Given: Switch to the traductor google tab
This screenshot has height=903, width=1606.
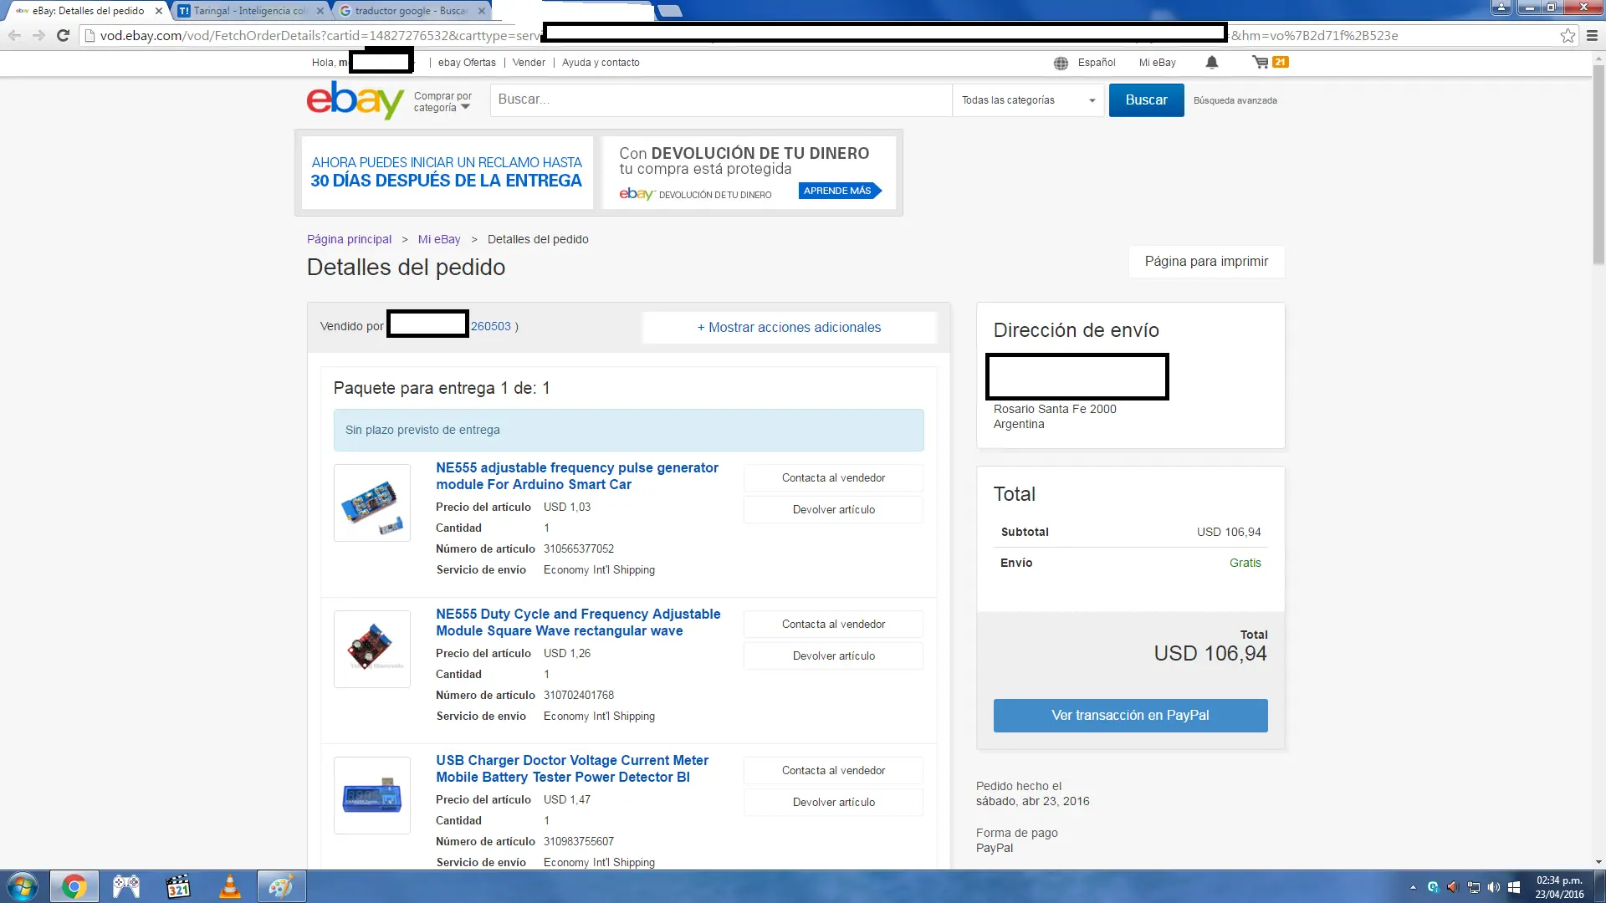Looking at the screenshot, I should pos(412,11).
